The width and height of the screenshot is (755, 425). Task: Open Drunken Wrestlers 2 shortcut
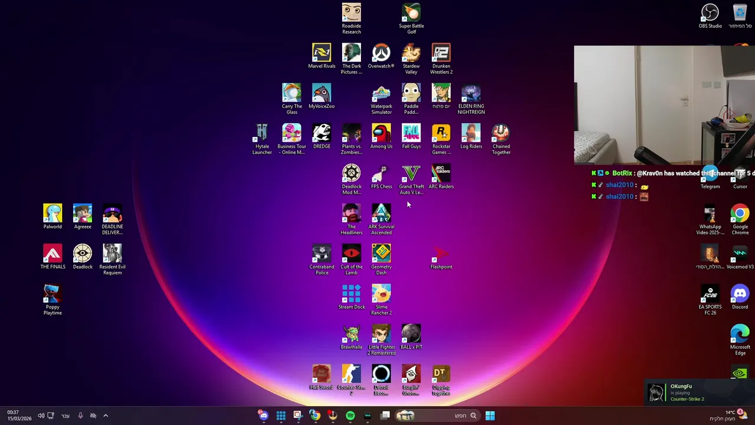[x=441, y=59]
